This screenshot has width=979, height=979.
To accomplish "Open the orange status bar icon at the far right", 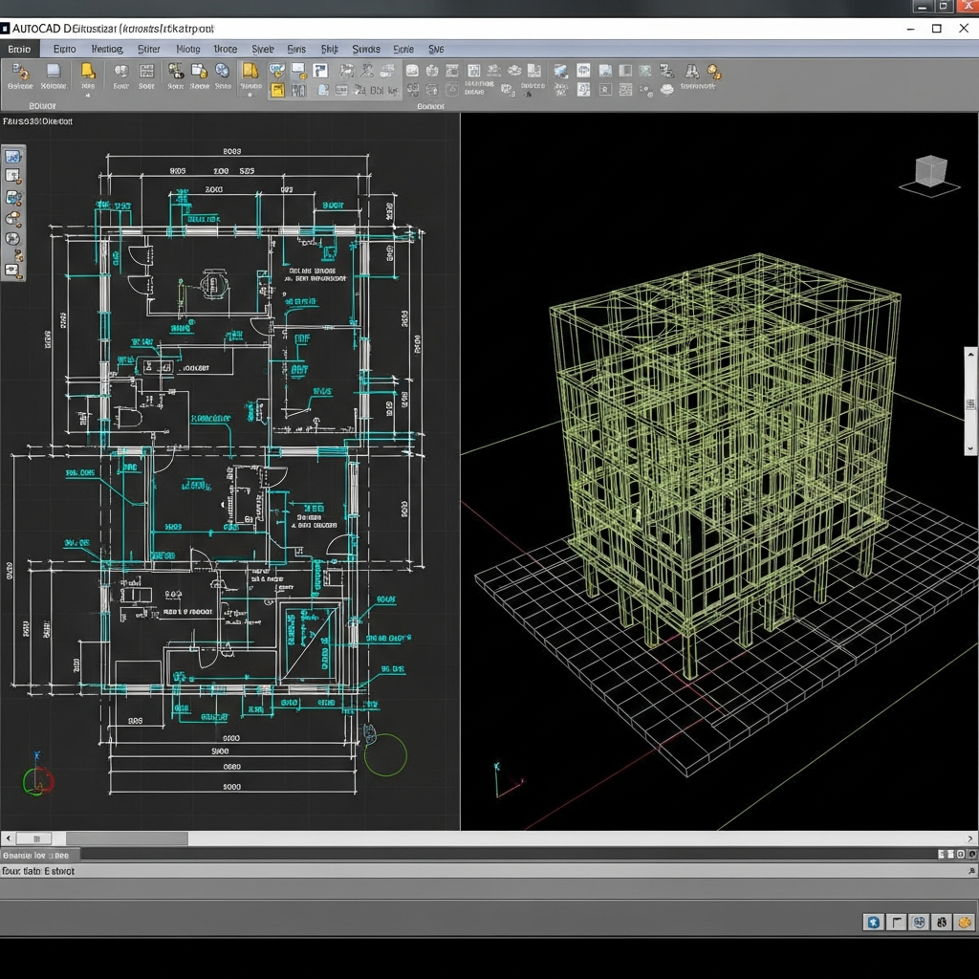I will click(965, 922).
